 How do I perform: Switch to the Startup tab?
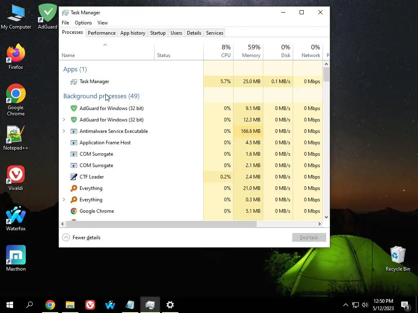tap(158, 33)
